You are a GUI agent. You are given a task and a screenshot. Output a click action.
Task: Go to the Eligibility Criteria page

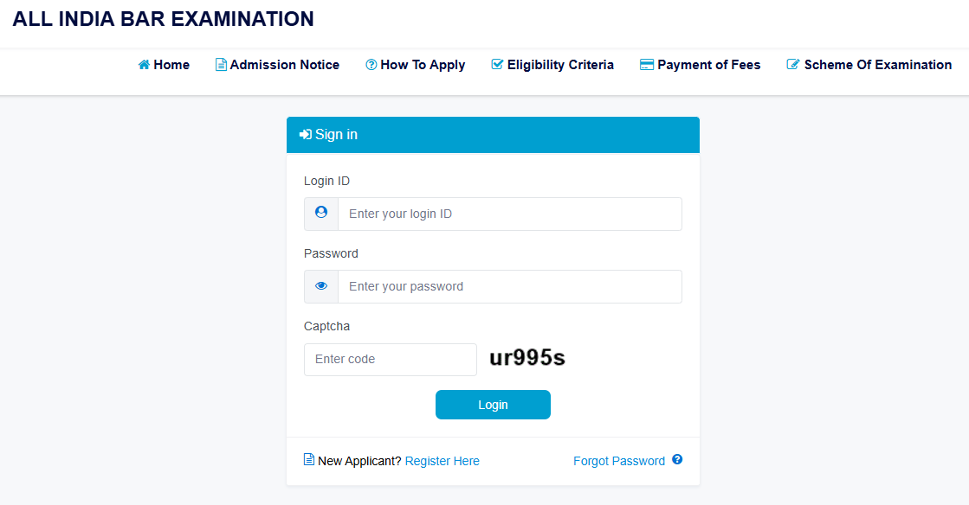coord(560,65)
